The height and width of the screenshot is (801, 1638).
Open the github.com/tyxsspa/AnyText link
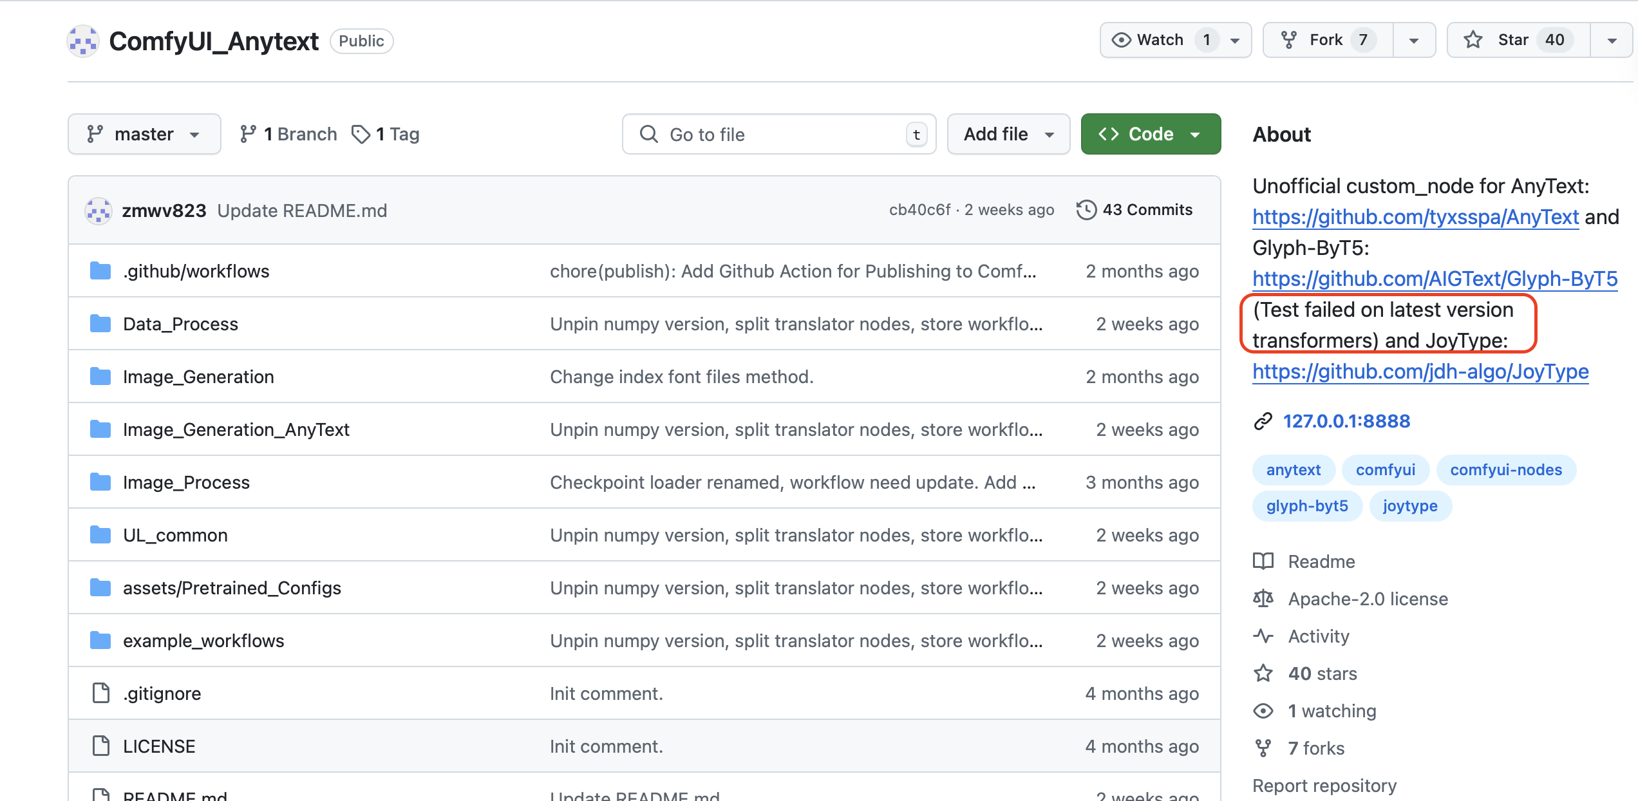(x=1415, y=217)
